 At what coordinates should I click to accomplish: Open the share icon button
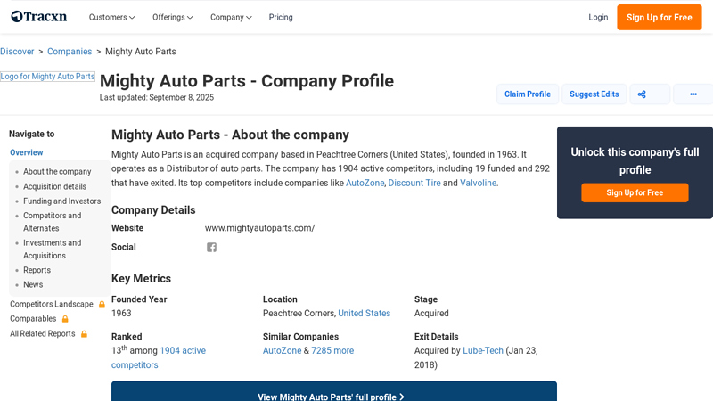coord(650,94)
